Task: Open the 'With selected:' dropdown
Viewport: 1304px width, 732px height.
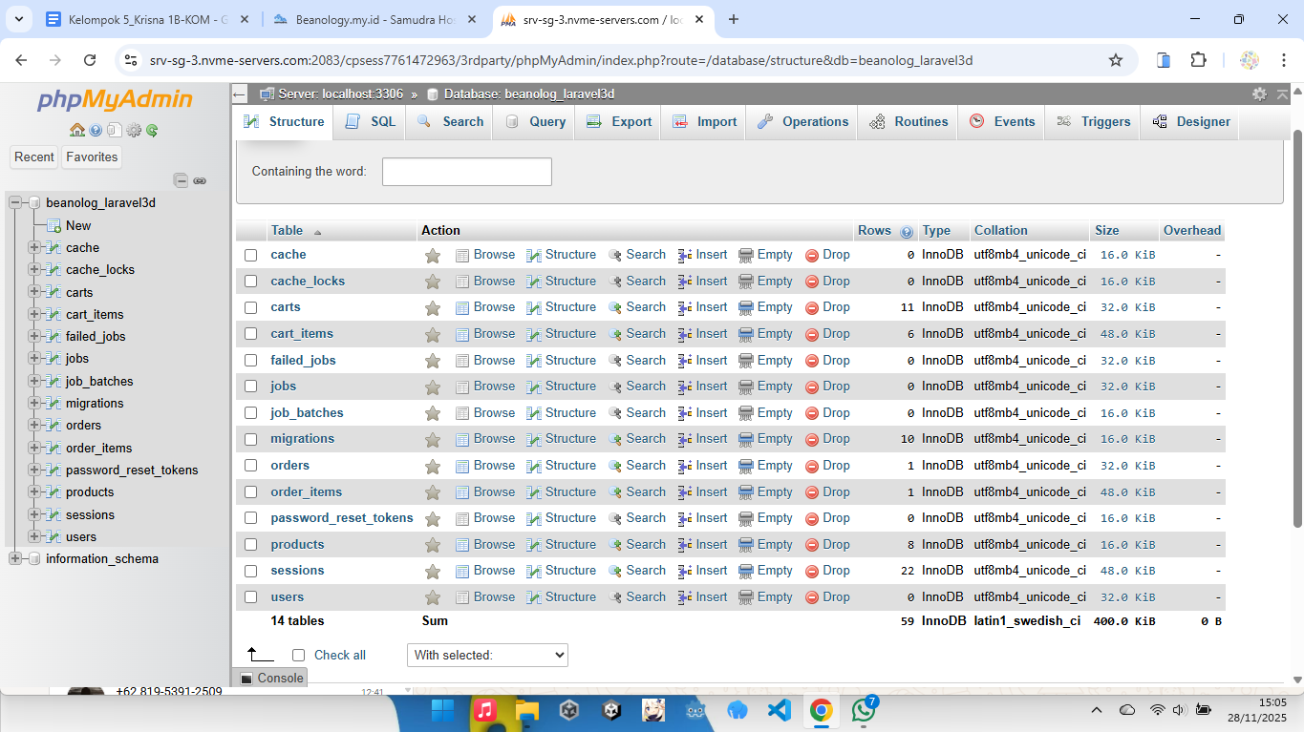Action: (x=487, y=656)
